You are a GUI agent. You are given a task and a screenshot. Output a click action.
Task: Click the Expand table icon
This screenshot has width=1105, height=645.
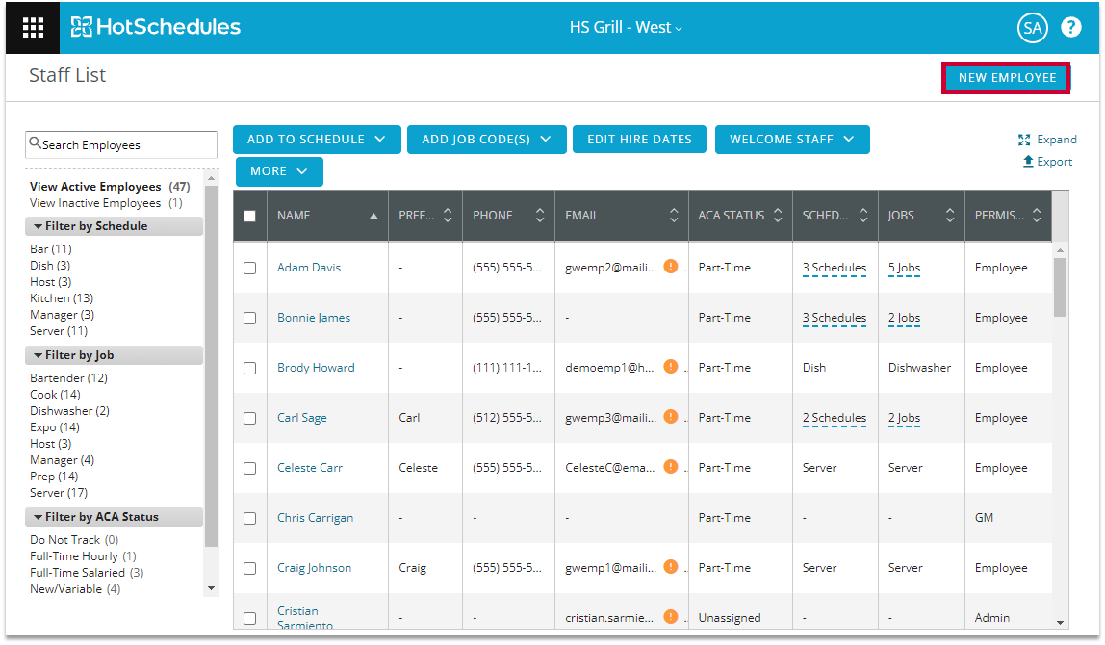click(1024, 141)
